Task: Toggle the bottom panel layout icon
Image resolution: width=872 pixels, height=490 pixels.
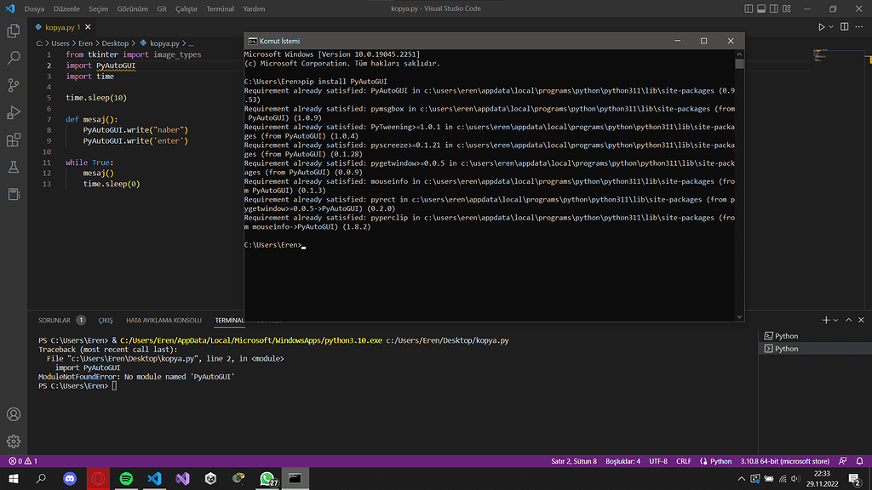Action: [x=761, y=9]
